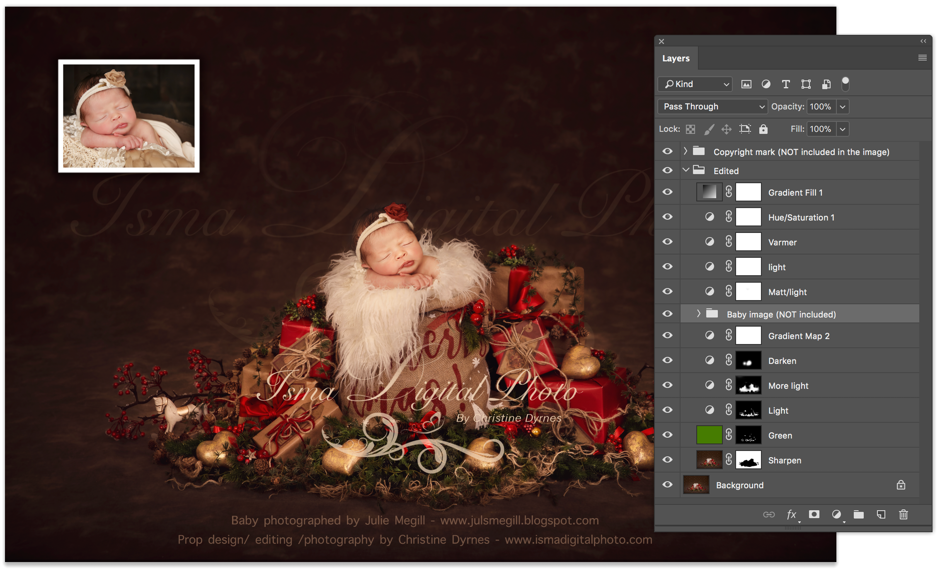Screen dimensions: 940x572
Task: Click the Link layers icon
Action: click(769, 514)
